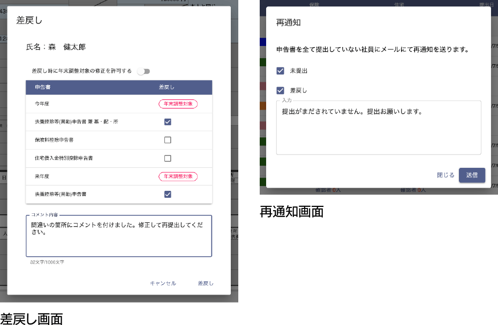Uncheck the 未提出 checkbox in 再通知 dialog

tap(280, 71)
